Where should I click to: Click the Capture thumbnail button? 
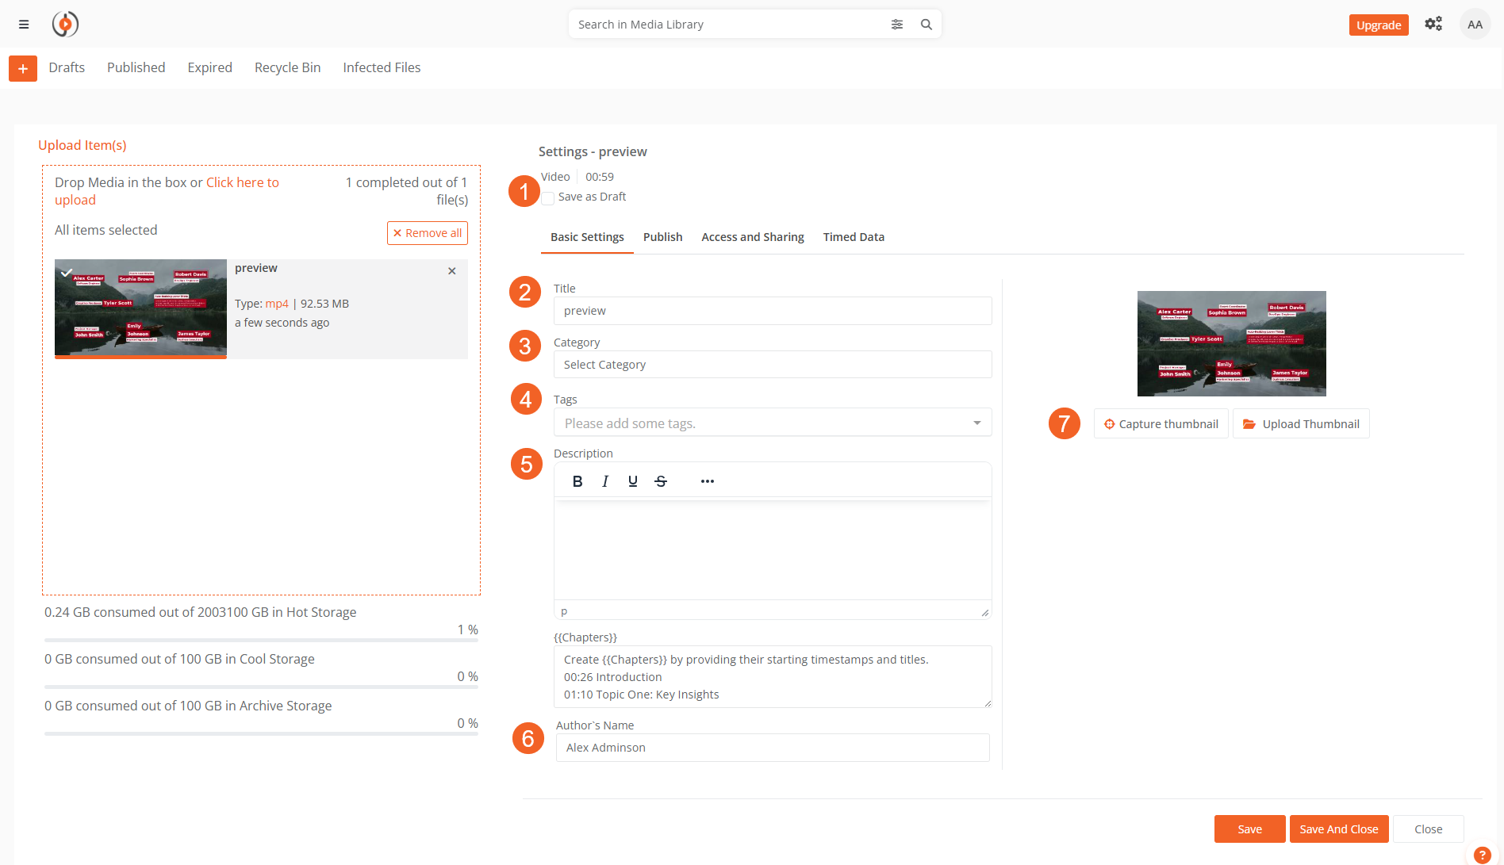1161,424
